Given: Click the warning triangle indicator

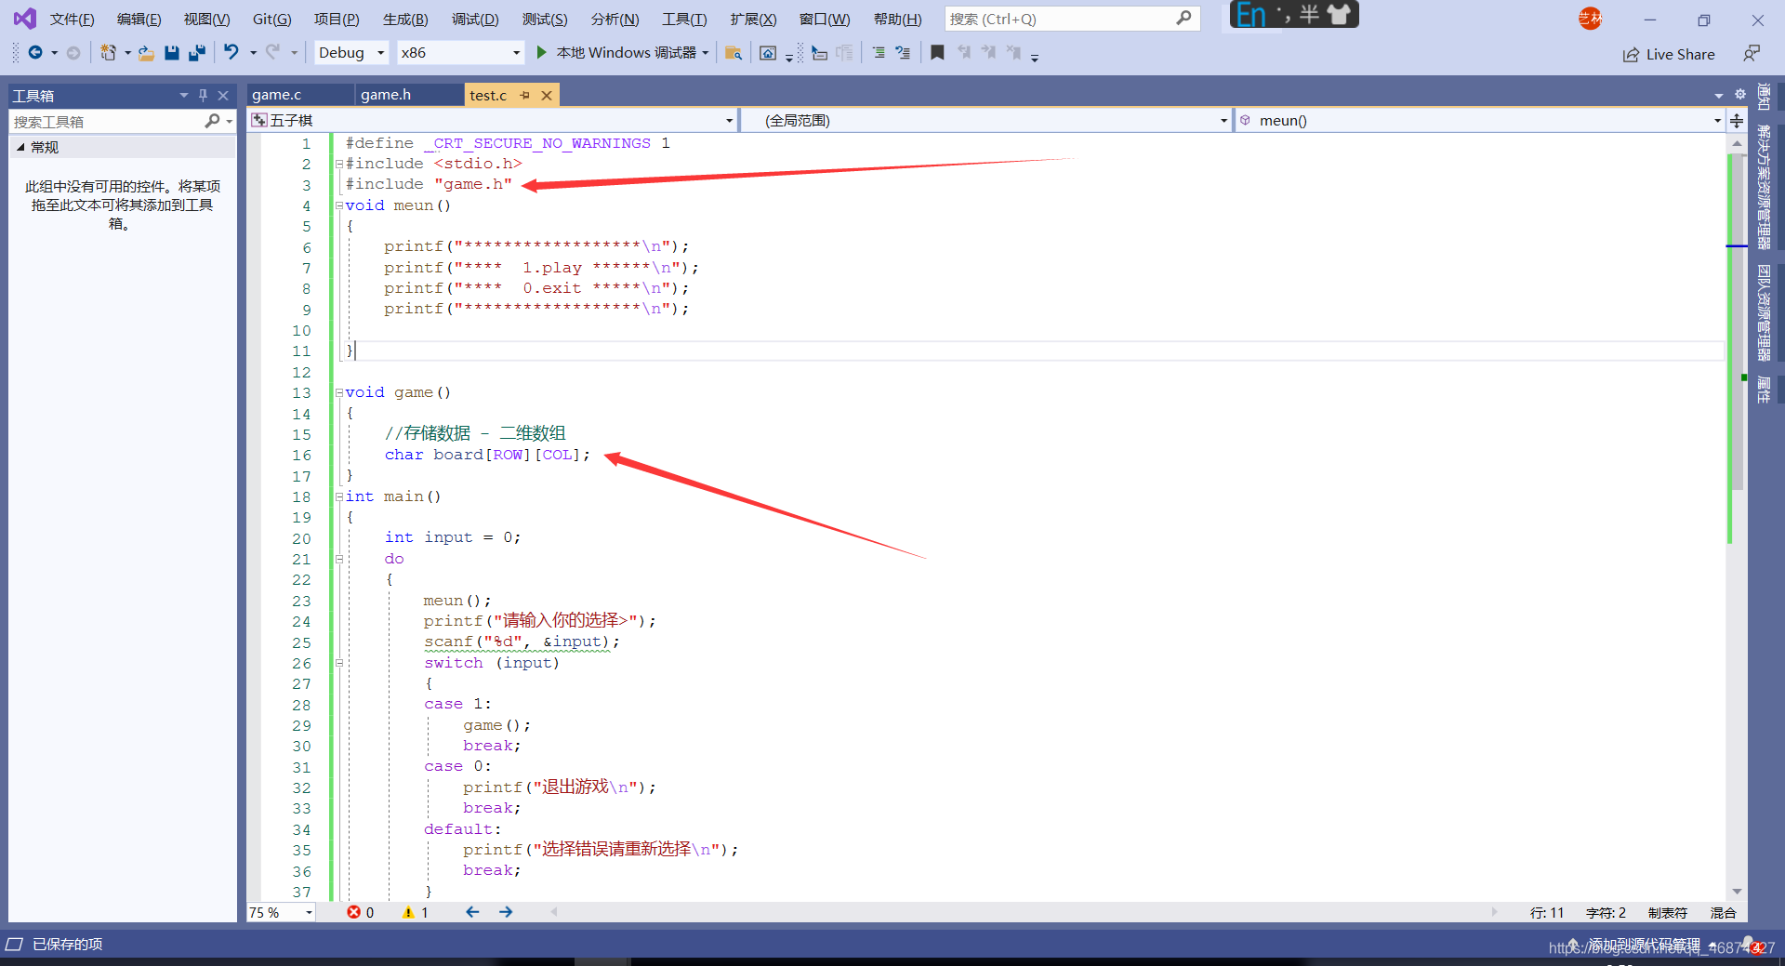Looking at the screenshot, I should (x=408, y=912).
